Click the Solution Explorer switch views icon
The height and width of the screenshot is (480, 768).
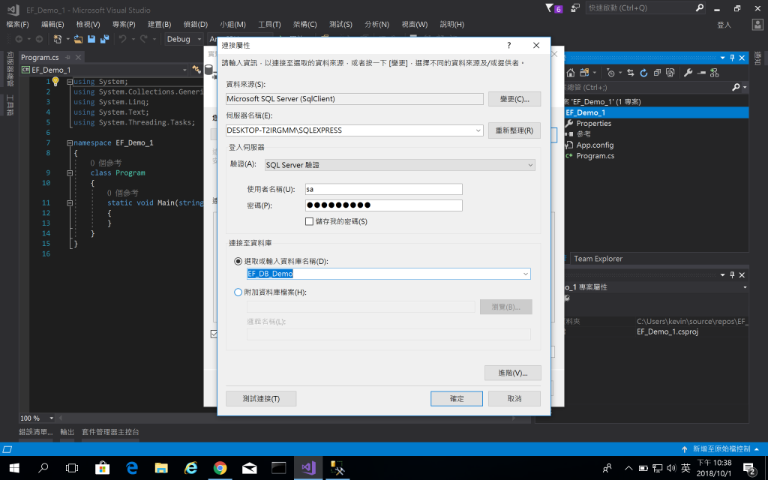tap(583, 73)
